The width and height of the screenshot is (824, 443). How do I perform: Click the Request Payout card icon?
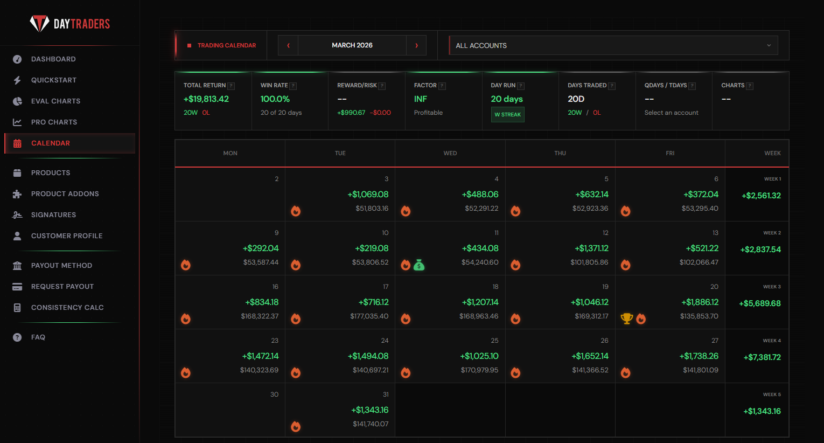pos(17,287)
